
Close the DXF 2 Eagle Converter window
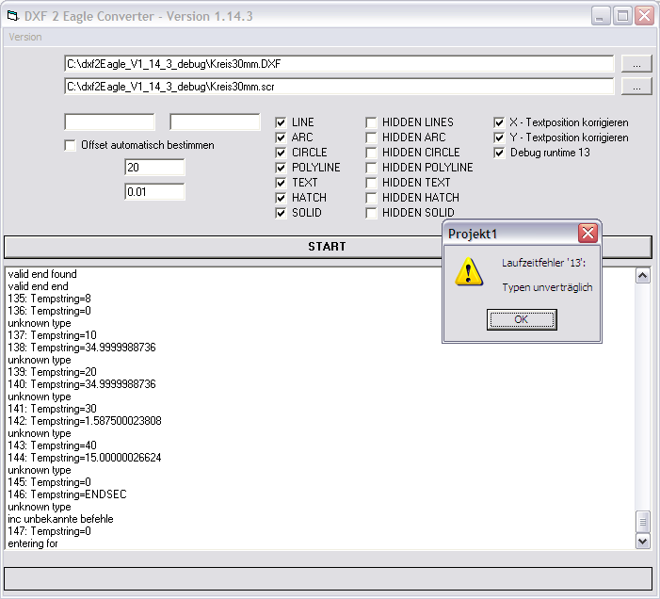point(644,16)
